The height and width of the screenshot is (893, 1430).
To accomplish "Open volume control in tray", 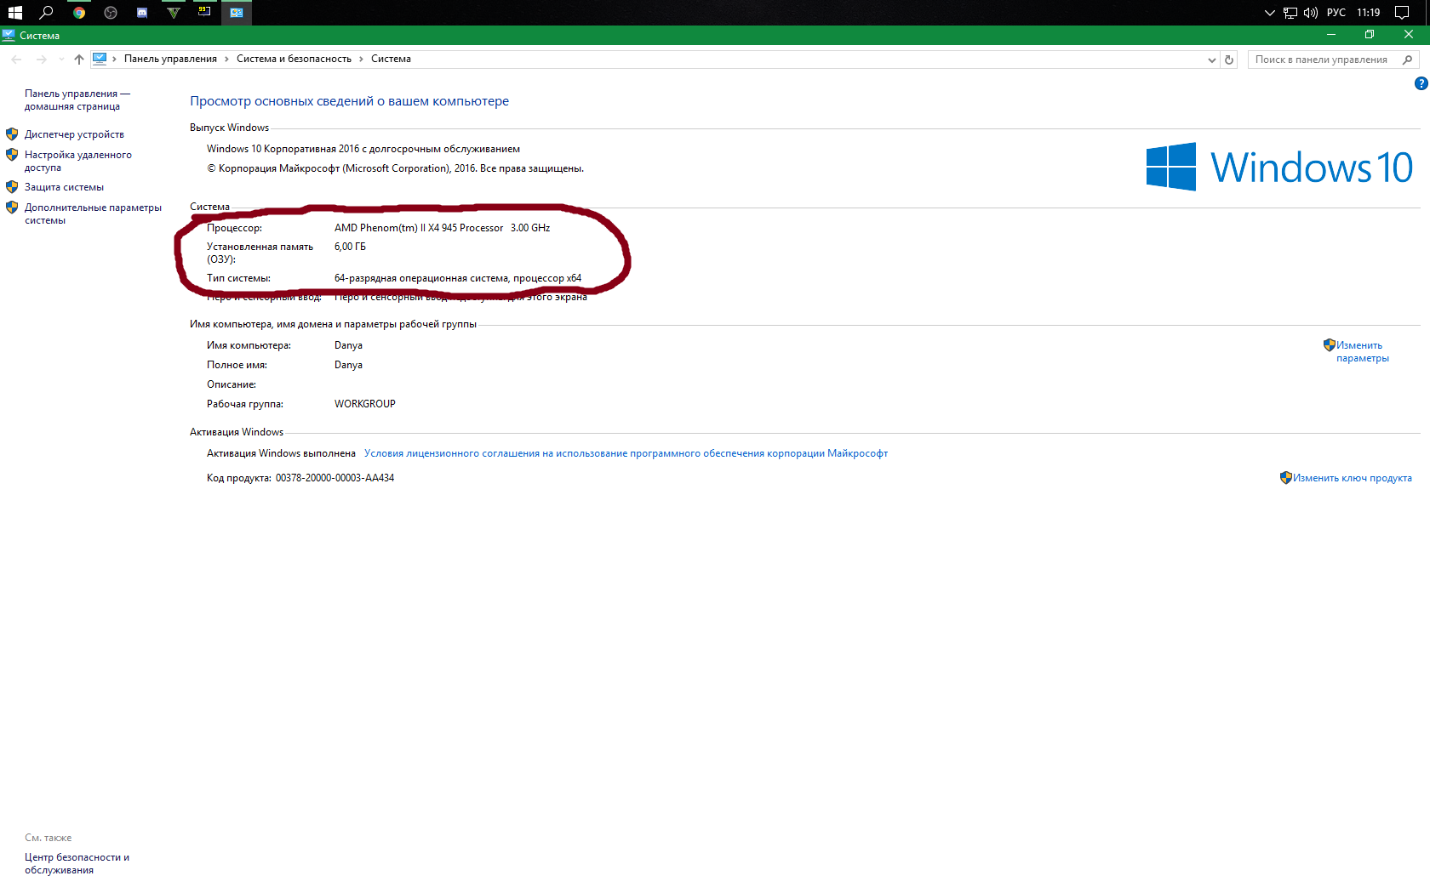I will click(1311, 12).
